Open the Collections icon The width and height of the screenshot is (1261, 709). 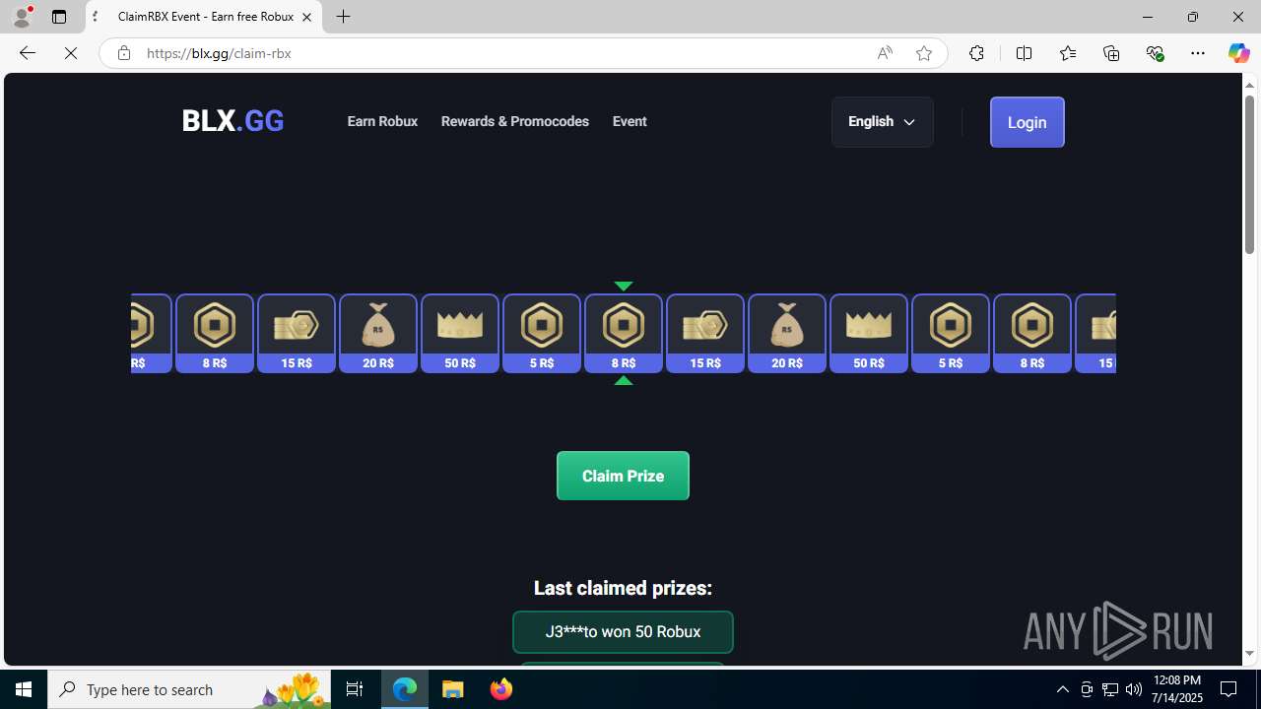(x=1111, y=53)
